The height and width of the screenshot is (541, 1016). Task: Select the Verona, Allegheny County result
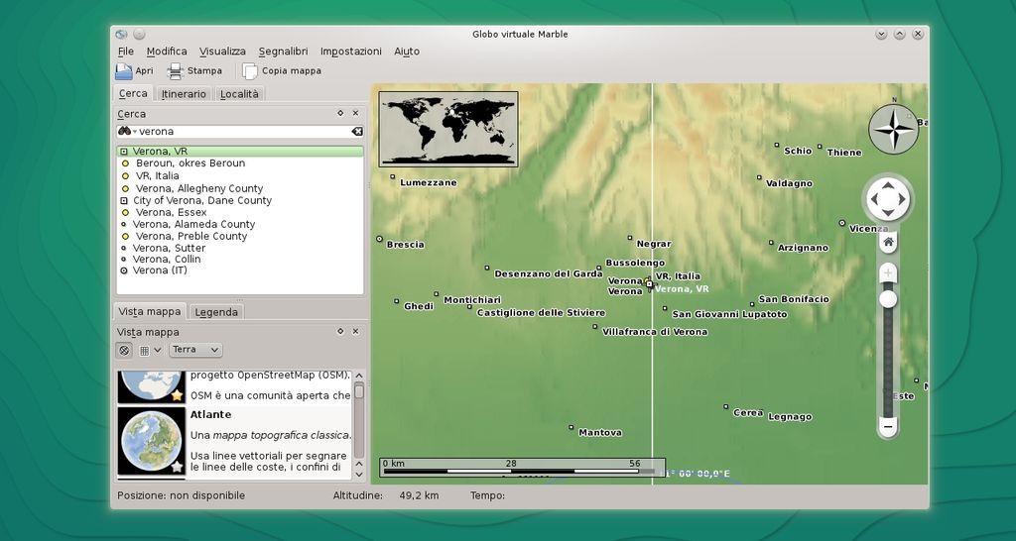coord(198,188)
